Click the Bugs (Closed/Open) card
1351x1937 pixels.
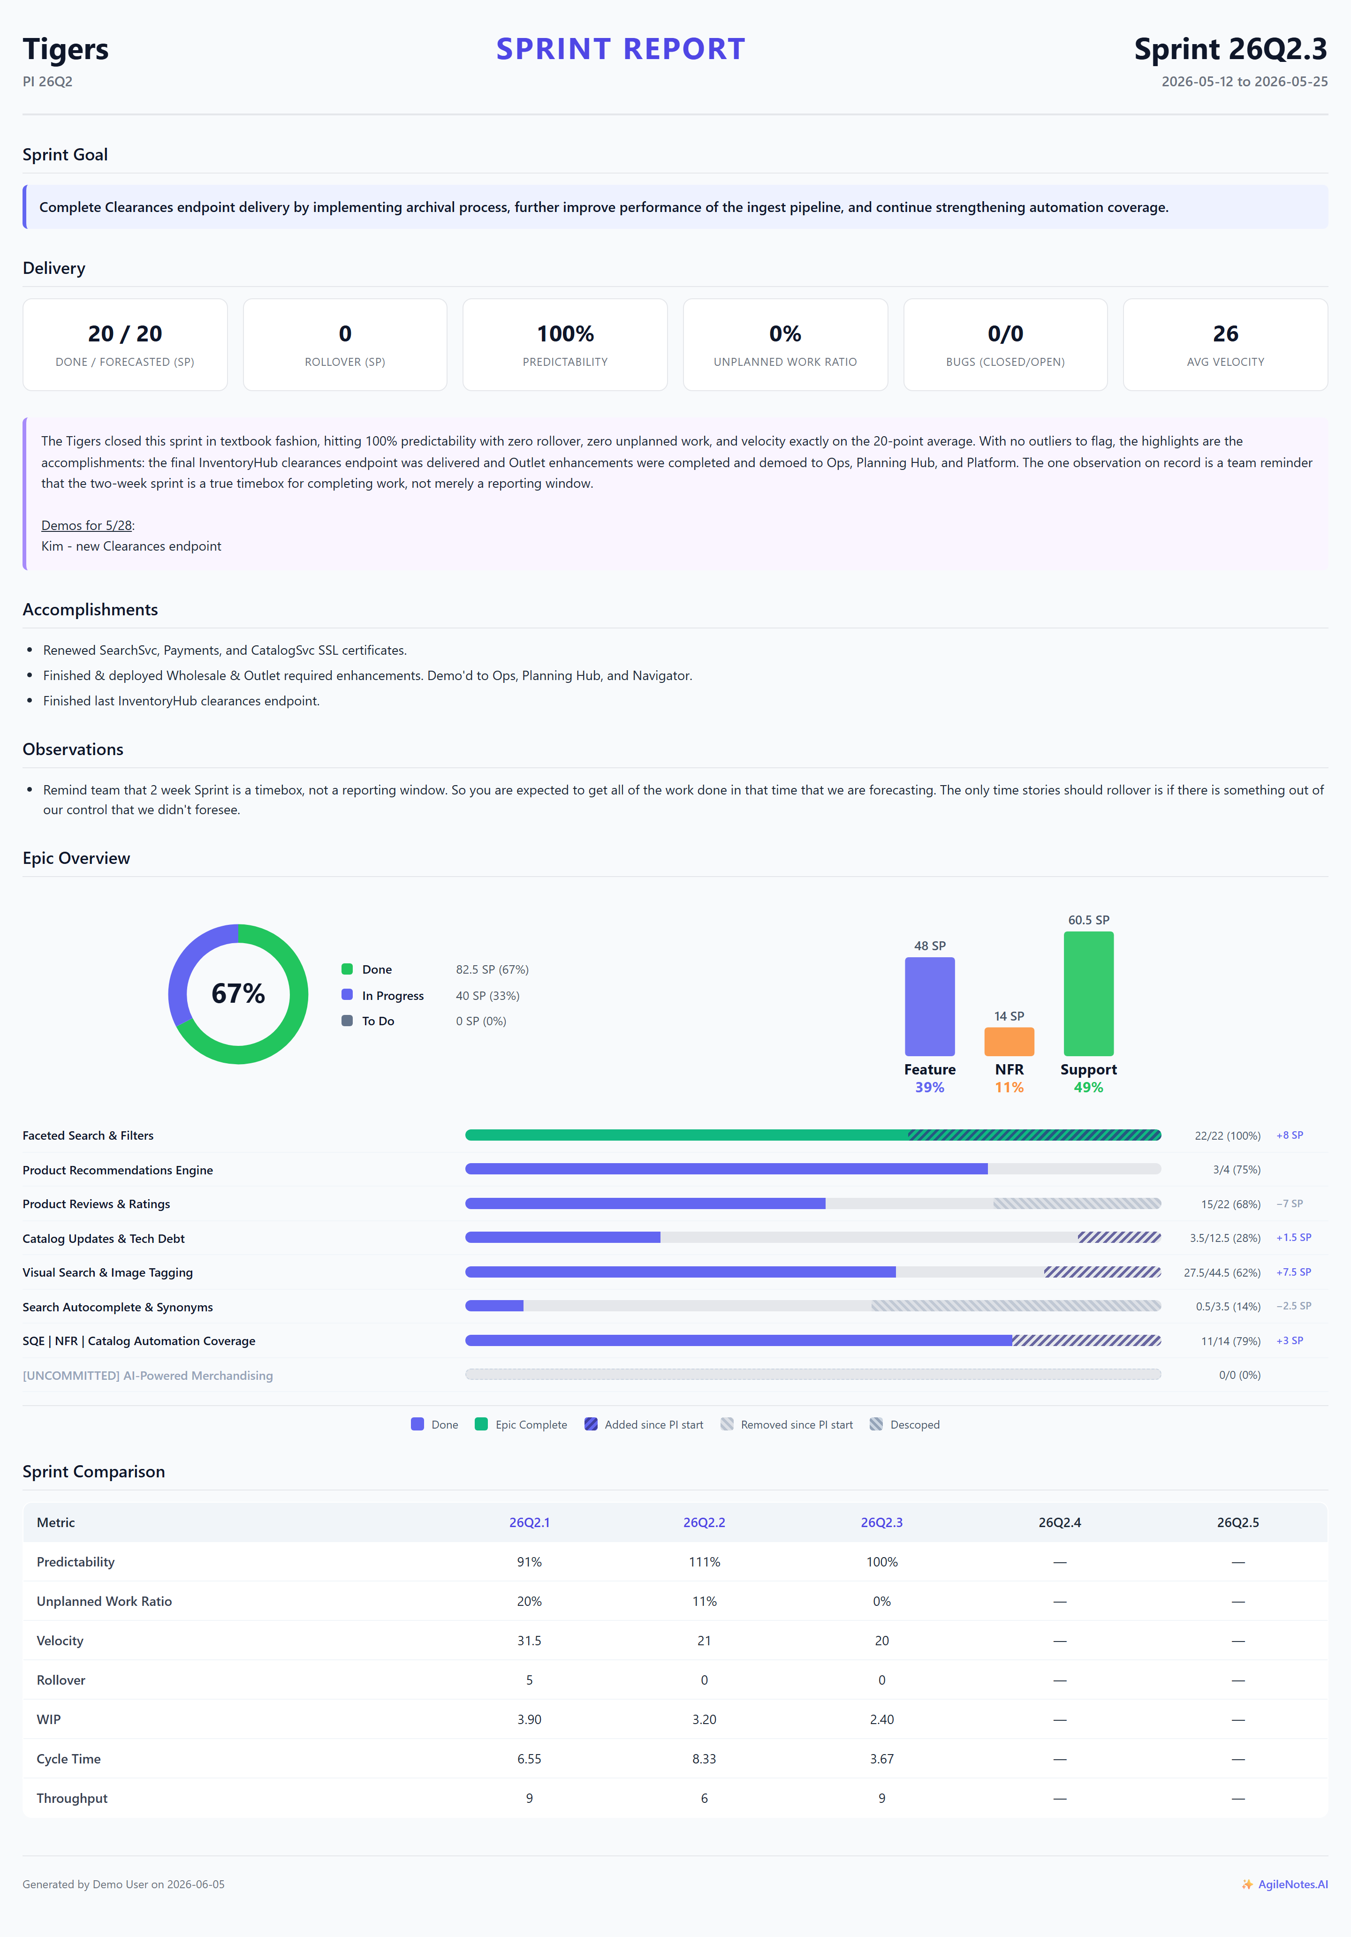(x=1005, y=344)
